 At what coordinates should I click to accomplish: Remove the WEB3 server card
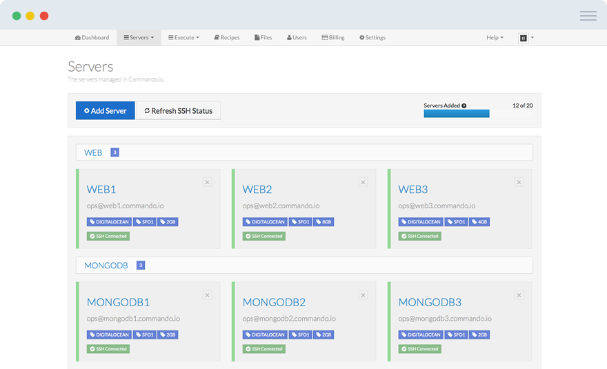point(519,182)
